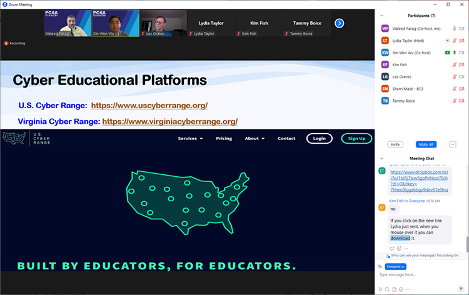This screenshot has height=295, width=469.
Task: Open About dropdown on Cyber Range site
Action: pos(255,138)
